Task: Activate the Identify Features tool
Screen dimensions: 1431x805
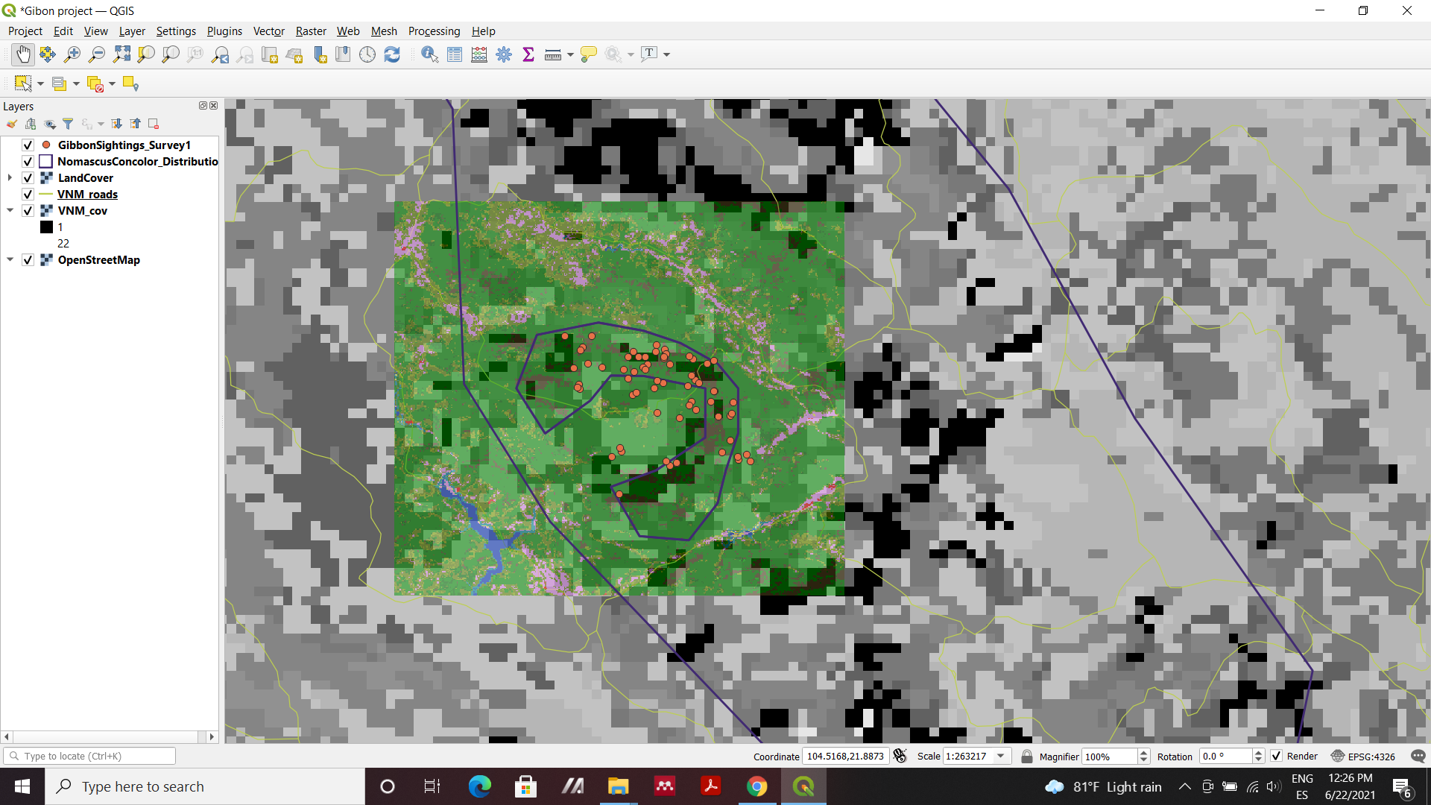Action: 429,54
